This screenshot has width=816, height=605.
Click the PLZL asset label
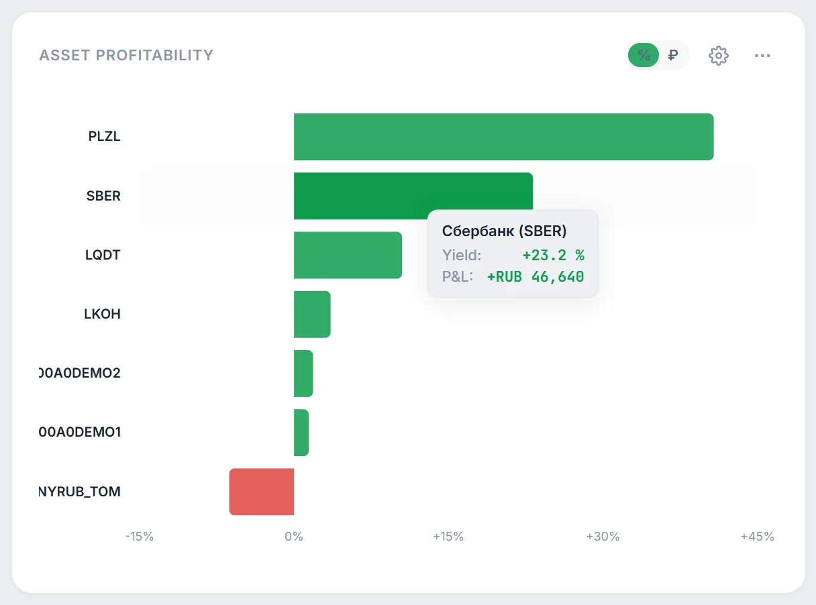(x=104, y=136)
